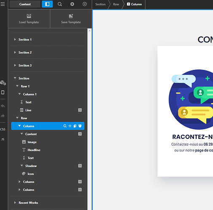Expand the Recent Works section
The height and width of the screenshot is (210, 213).
point(15,202)
